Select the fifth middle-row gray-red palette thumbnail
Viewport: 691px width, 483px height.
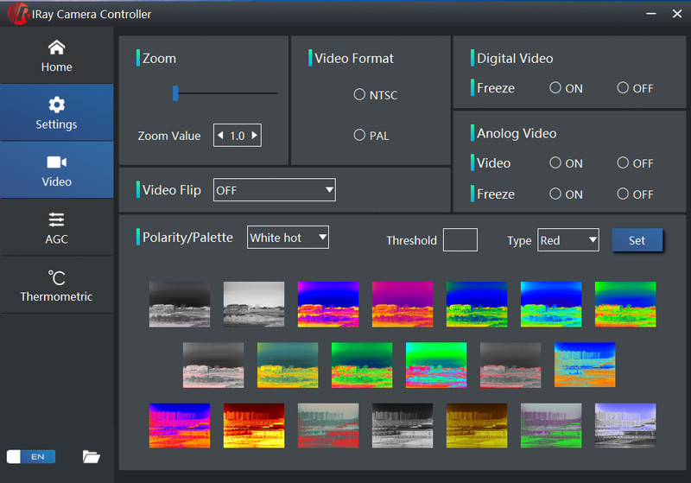coord(510,365)
